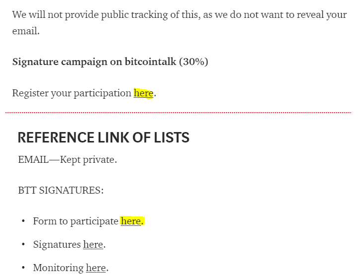
Task: Open the highlighted "here" link after Register your participation
Action: pyautogui.click(x=143, y=93)
